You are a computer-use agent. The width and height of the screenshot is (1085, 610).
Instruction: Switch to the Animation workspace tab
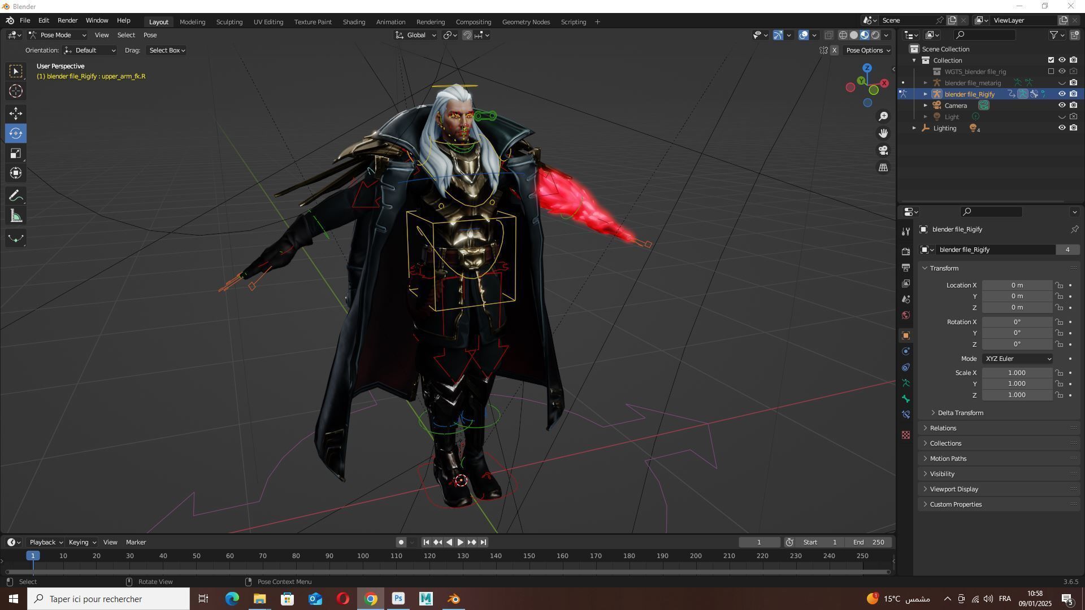(x=390, y=21)
